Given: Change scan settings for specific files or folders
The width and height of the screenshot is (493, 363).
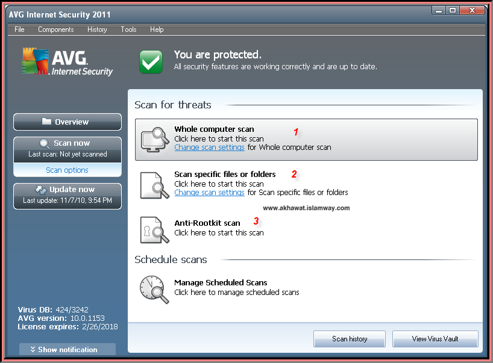Looking at the screenshot, I should (209, 193).
